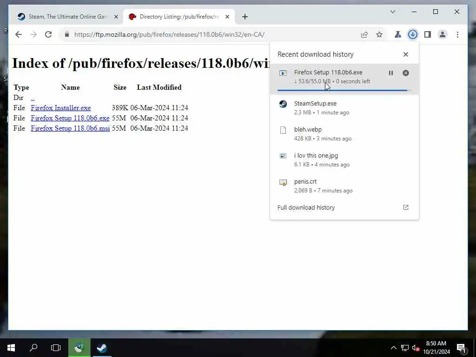Open Chrome three-dot menu
Screen dimensions: 476x357
point(457,34)
